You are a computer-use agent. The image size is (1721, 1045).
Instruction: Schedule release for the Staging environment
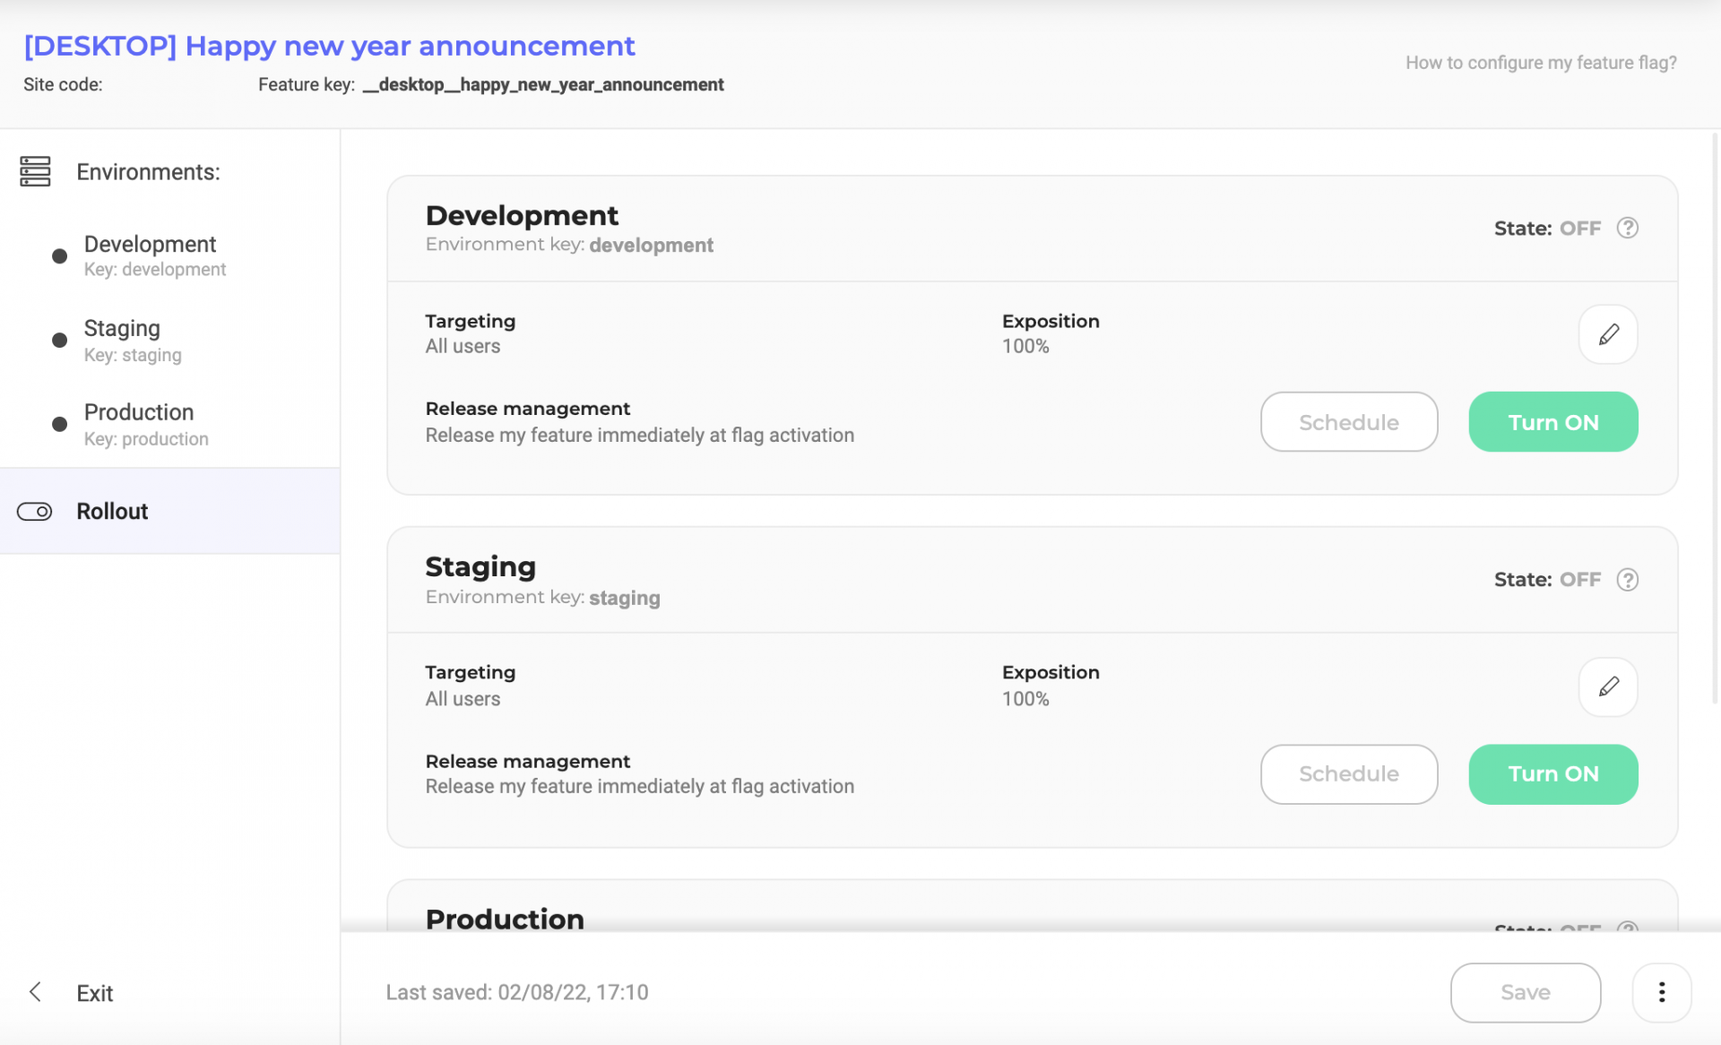(1349, 773)
